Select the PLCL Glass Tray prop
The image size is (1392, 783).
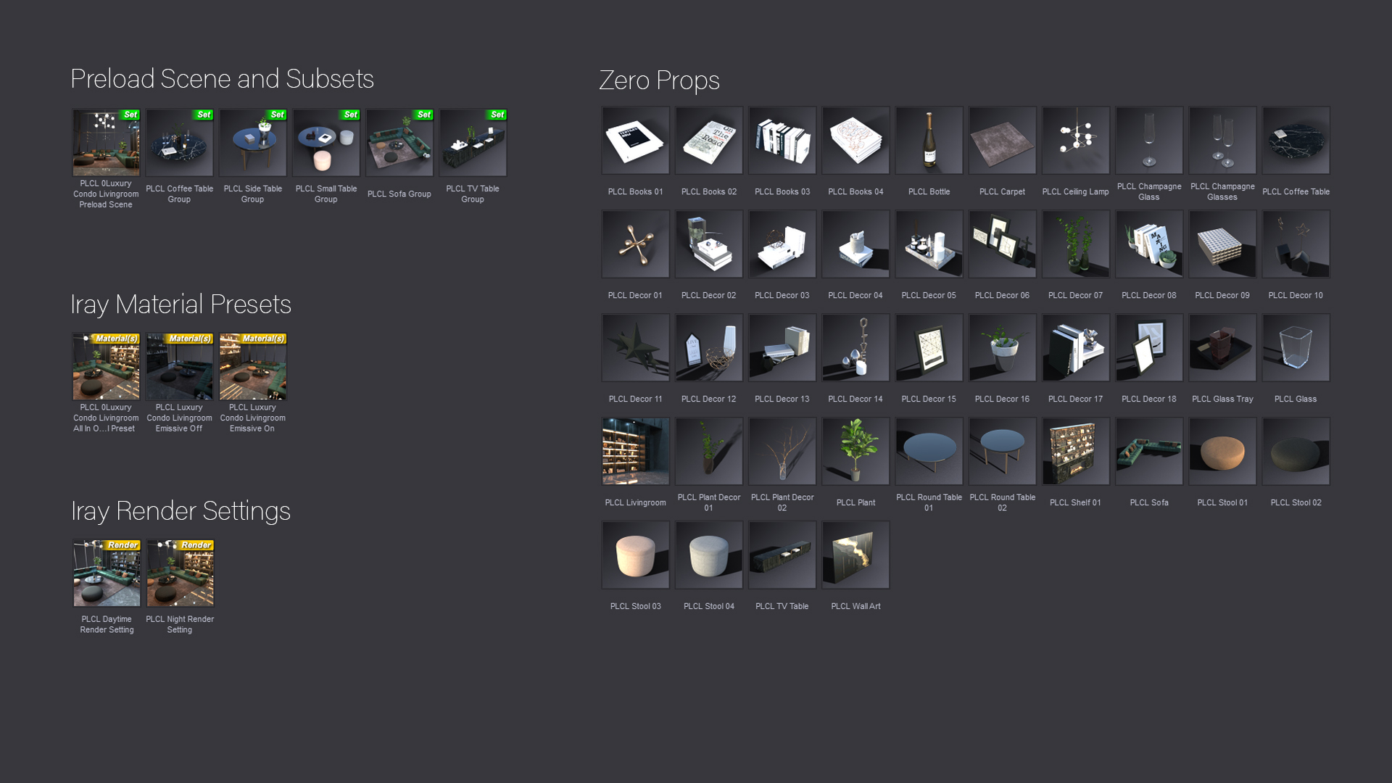[1222, 348]
